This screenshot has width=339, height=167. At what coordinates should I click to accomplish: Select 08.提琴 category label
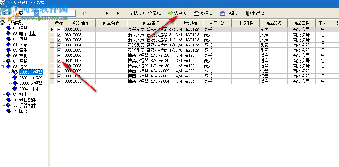click(20, 67)
